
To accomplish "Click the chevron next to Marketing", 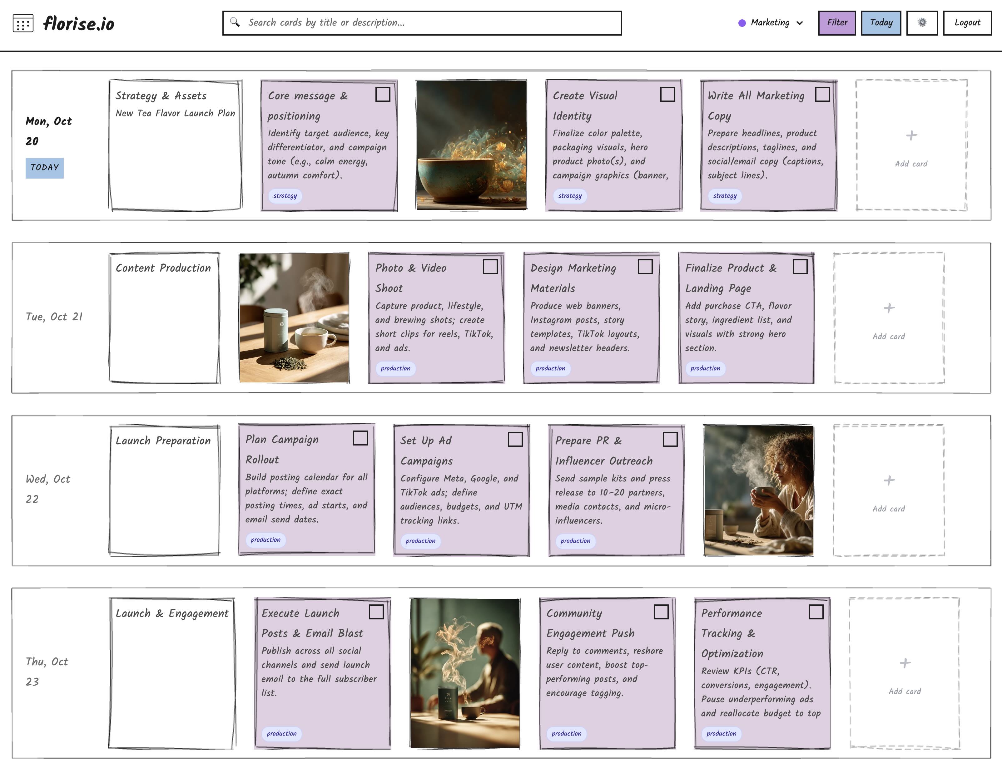I will tap(799, 23).
